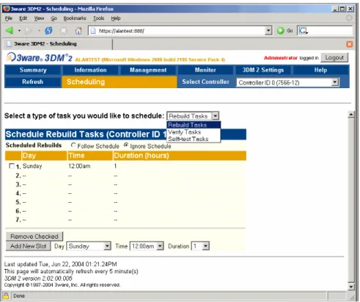This screenshot has height=302, width=360.
Task: Check the Sunday 12:00am slot checkbox
Action: coord(12,166)
